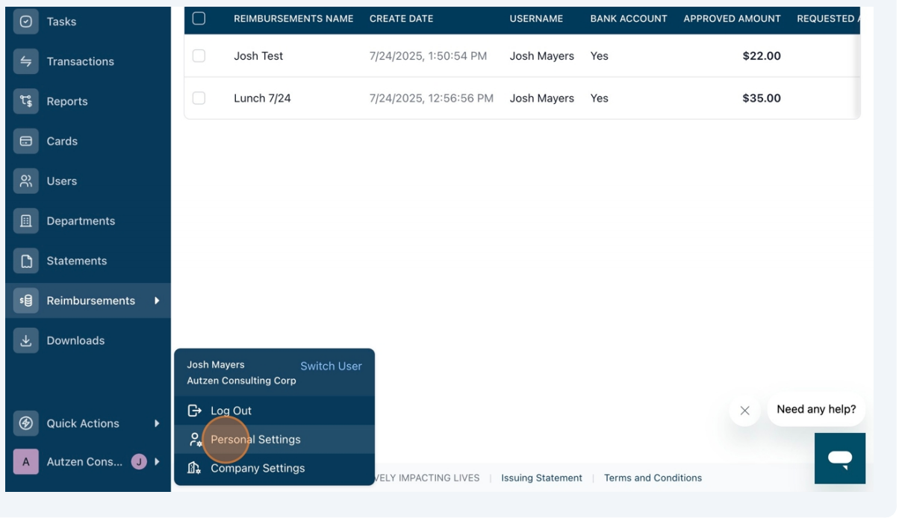The width and height of the screenshot is (899, 521).
Task: Click the Downloads arrow icon
Action: [25, 340]
